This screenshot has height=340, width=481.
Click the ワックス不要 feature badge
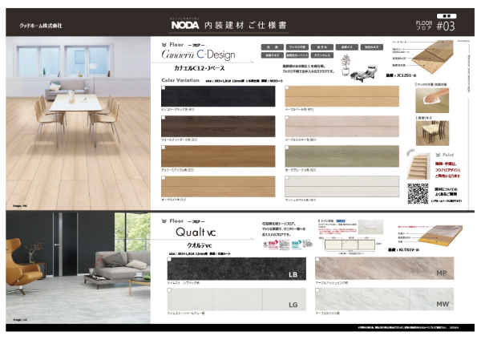297,47
